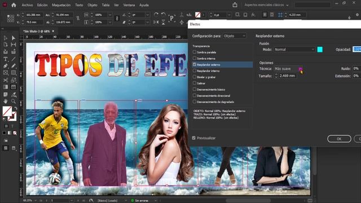Viewport: 361px width, 203px height.
Task: Select the Page tool
Action: click(6, 45)
